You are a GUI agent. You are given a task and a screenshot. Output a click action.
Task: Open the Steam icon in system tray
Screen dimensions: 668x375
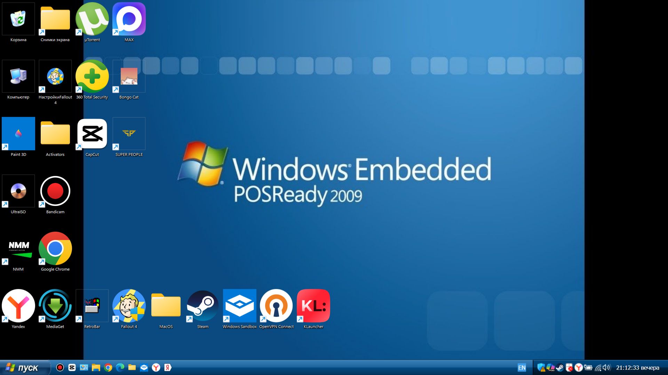click(560, 368)
